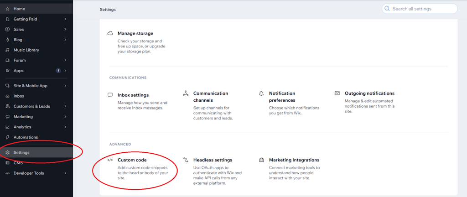Click the magnifier icon in settings search
The image size is (467, 197).
coord(387,9)
